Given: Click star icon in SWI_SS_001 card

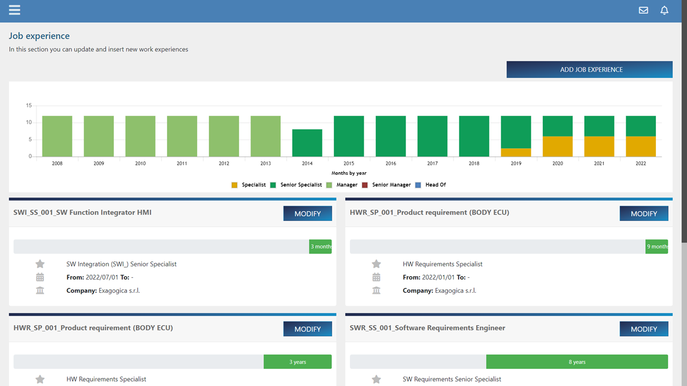Looking at the screenshot, I should (40, 264).
